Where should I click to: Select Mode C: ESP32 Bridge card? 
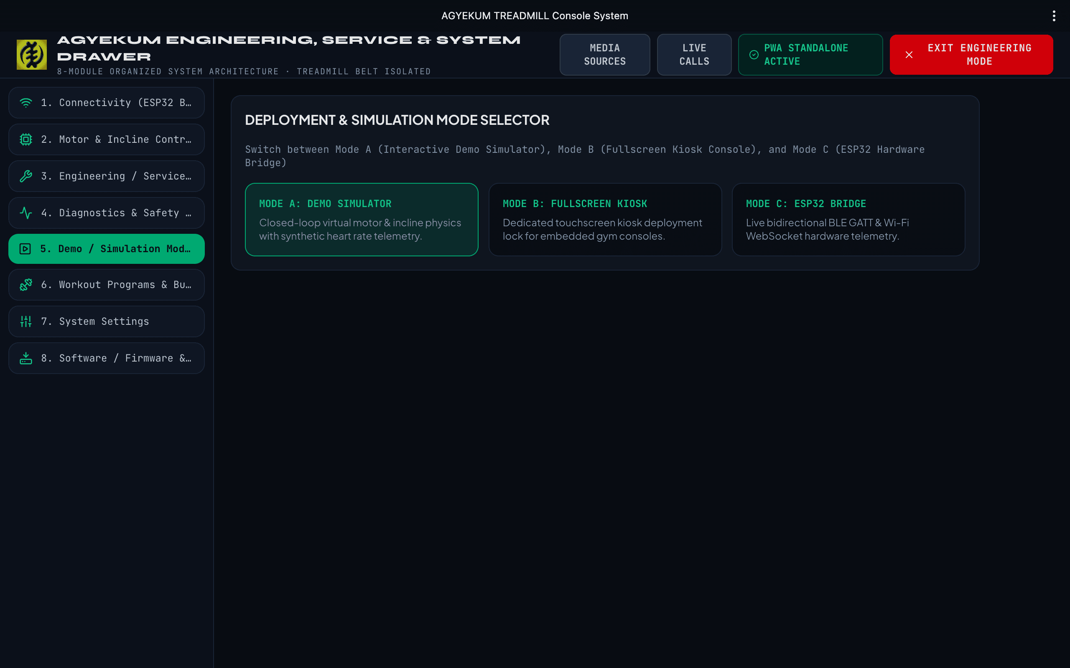(x=848, y=220)
